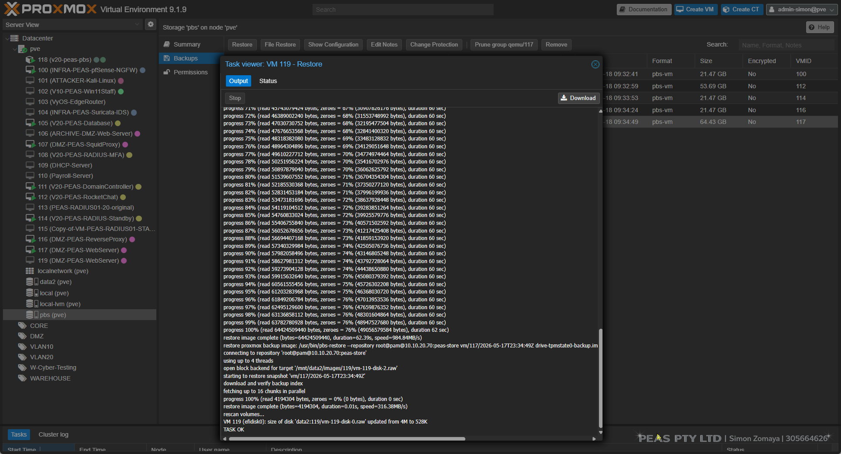Collapse the Datacenter tree node
Viewport: 841px width, 454px height.
click(7, 38)
